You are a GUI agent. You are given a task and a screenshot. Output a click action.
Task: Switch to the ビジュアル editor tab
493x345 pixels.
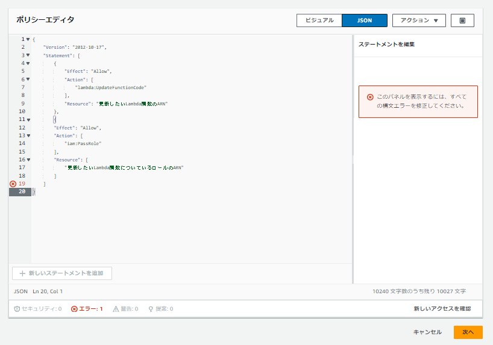319,20
